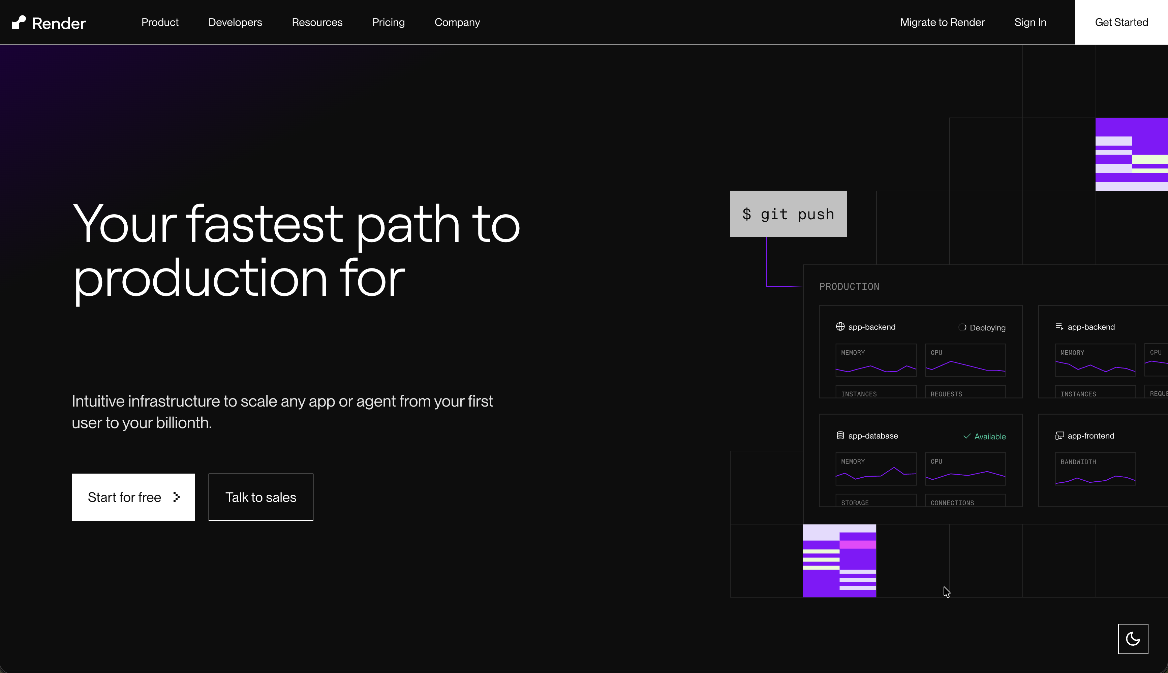Click the Get Started button

1121,22
